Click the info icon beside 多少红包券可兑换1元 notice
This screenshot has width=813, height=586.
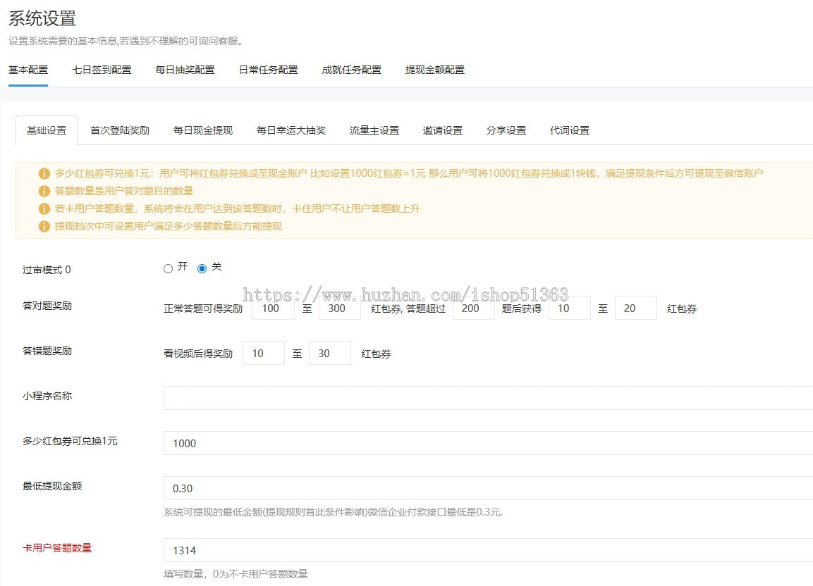(x=44, y=173)
